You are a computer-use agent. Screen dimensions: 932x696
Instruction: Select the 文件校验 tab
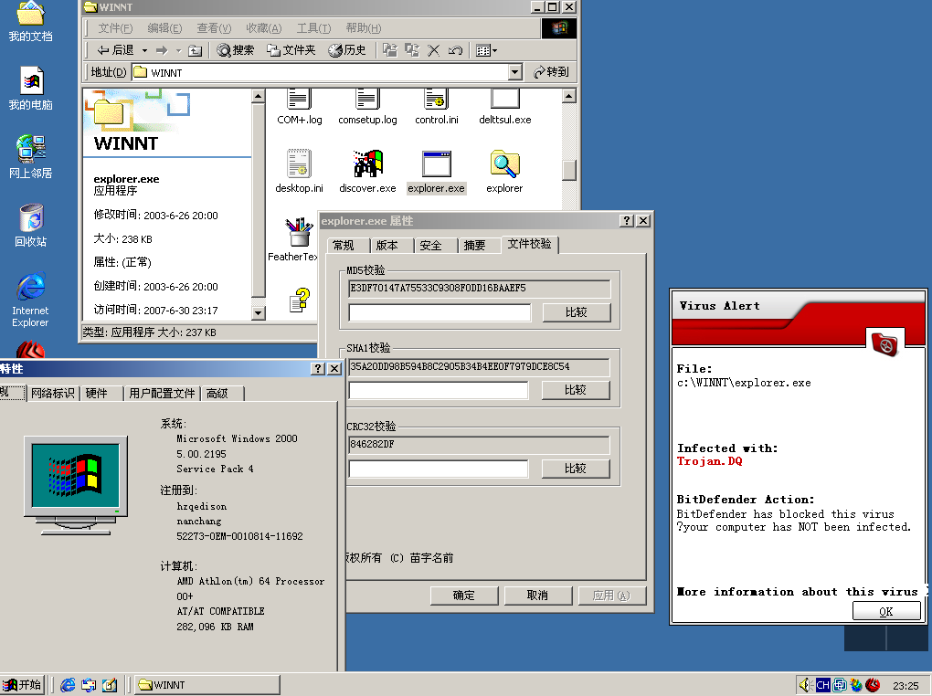[530, 244]
